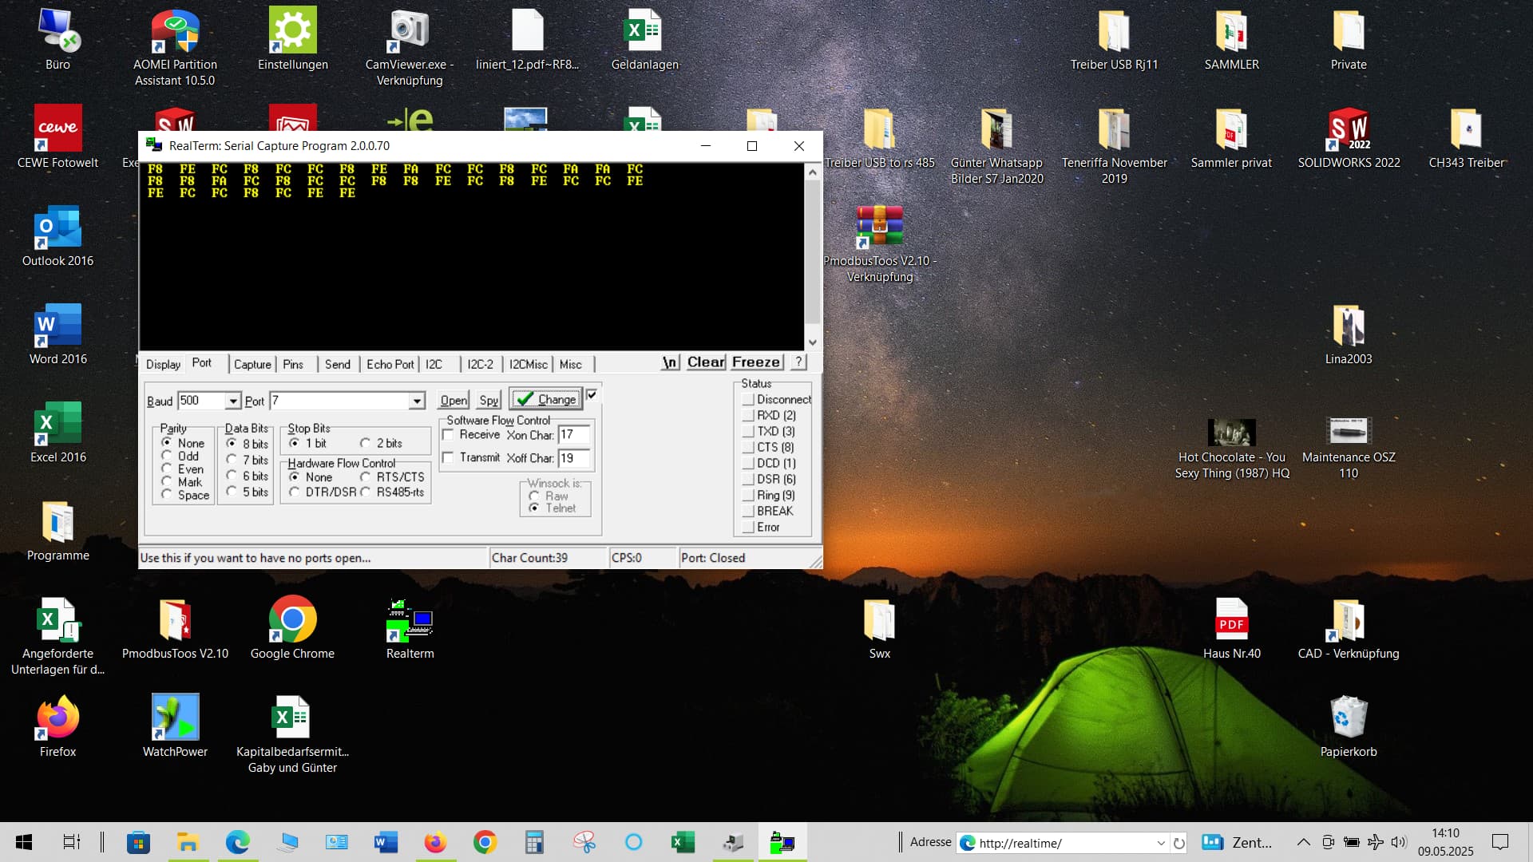Open Calculator from taskbar
This screenshot has width=1533, height=862.
click(534, 842)
